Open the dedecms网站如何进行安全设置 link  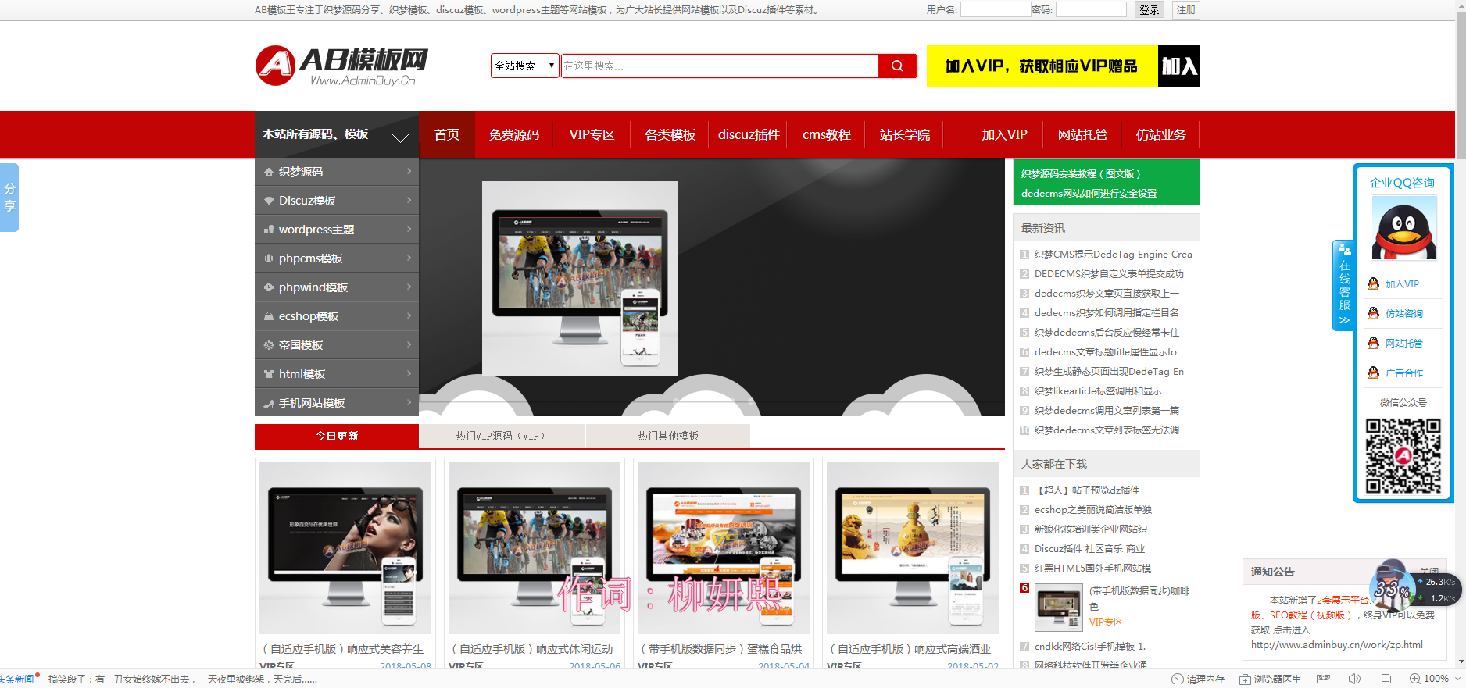point(1089,194)
